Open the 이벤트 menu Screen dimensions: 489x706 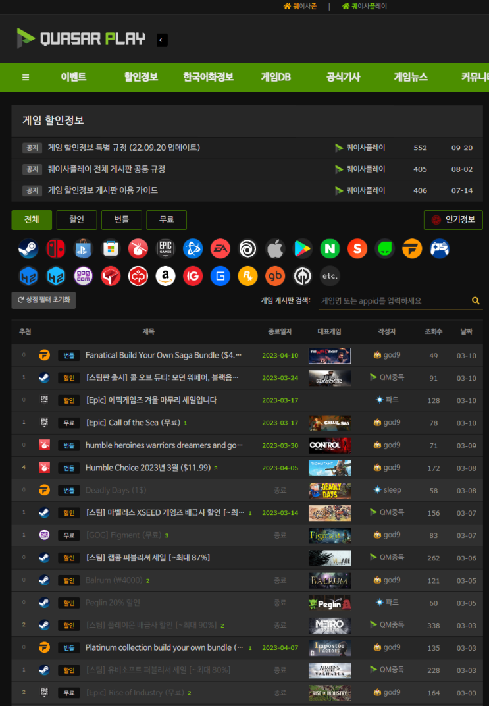pos(73,78)
